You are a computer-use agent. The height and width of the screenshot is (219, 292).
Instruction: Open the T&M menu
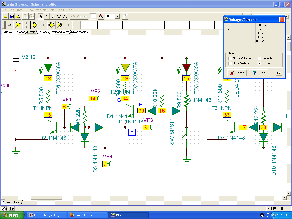coord(52,10)
